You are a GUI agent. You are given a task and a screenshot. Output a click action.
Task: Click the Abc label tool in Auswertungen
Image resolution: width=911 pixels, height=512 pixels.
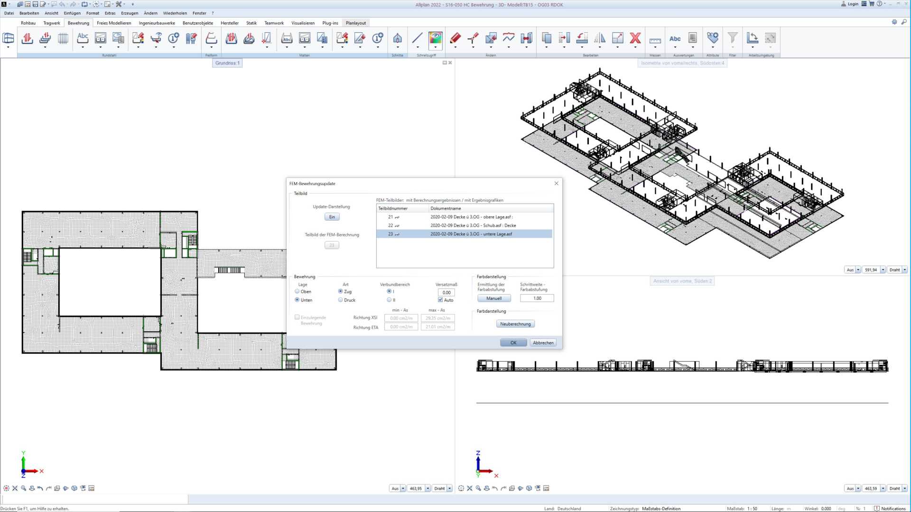[x=675, y=38]
